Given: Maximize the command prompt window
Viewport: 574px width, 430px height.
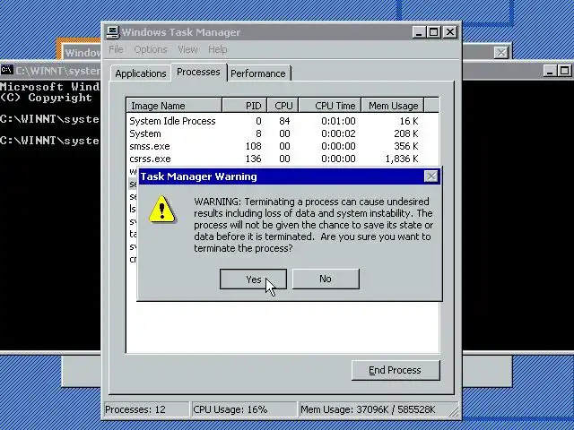Looking at the screenshot, I should pyautogui.click(x=564, y=71).
